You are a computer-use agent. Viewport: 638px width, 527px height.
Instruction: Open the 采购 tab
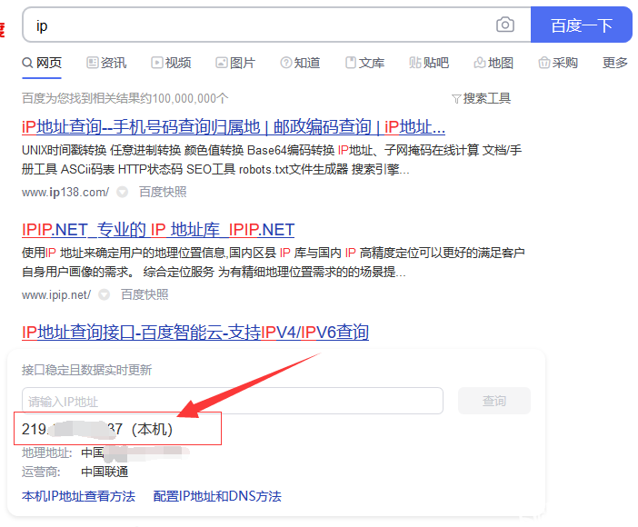pos(558,63)
